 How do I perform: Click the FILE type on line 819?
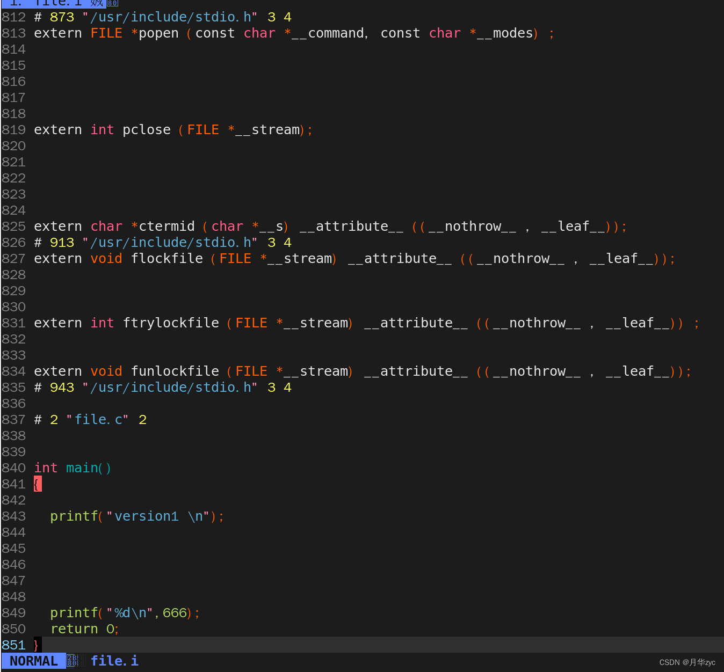[203, 130]
